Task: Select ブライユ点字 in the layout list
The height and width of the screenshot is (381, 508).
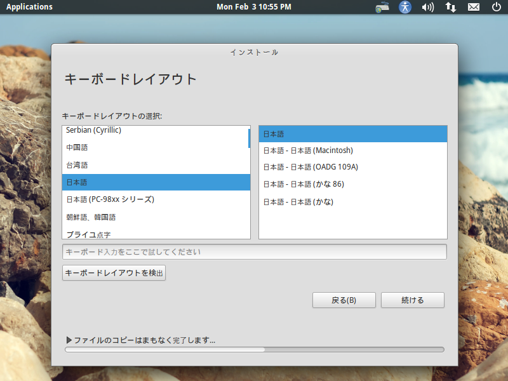Action: 156,233
